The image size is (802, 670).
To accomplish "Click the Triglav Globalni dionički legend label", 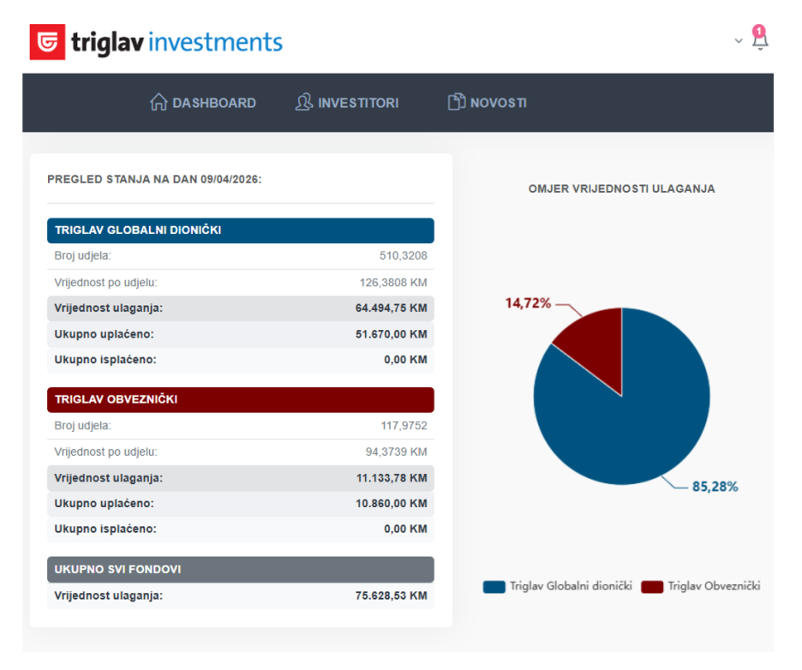I will pyautogui.click(x=571, y=586).
